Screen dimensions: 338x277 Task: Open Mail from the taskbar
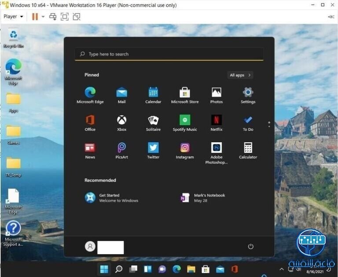pyautogui.click(x=220, y=269)
